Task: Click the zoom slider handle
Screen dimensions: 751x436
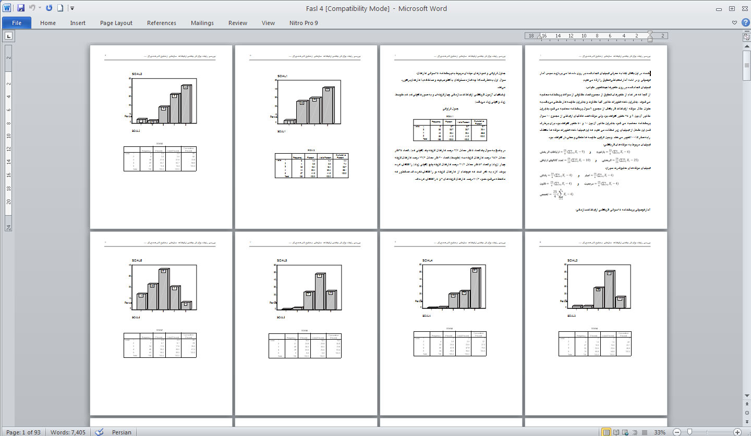Action: [x=690, y=432]
